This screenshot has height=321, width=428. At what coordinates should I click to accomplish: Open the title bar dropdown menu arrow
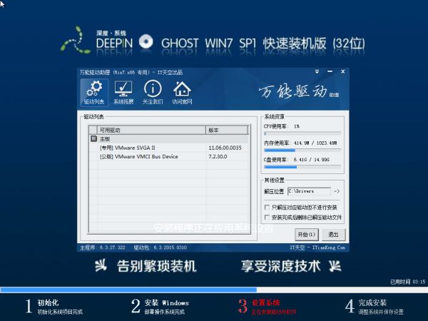tap(317, 71)
